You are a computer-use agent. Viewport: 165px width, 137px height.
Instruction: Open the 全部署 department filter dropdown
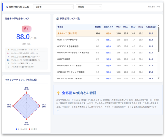53,7
